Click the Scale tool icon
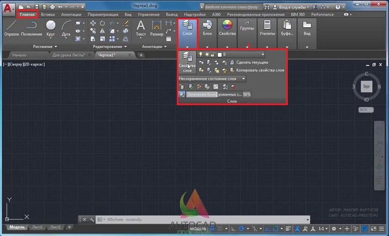Viewport: 389px width, 236px height. pos(102,39)
